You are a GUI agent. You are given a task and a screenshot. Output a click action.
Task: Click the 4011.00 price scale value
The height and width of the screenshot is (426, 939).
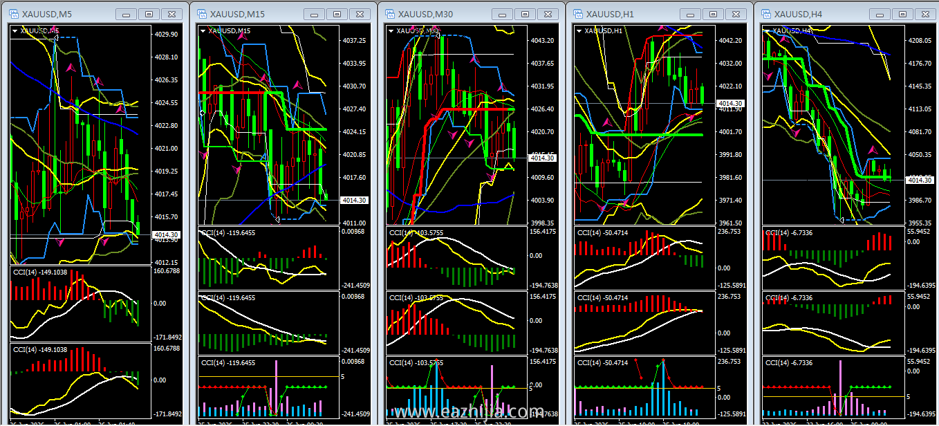pos(353,223)
